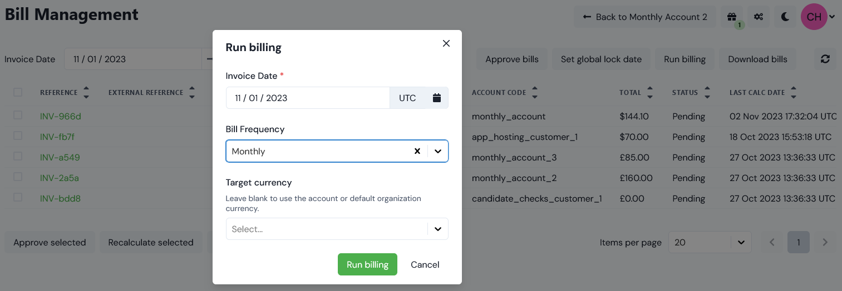Sort by Account Code column
This screenshot has height=291, width=842.
coord(534,93)
